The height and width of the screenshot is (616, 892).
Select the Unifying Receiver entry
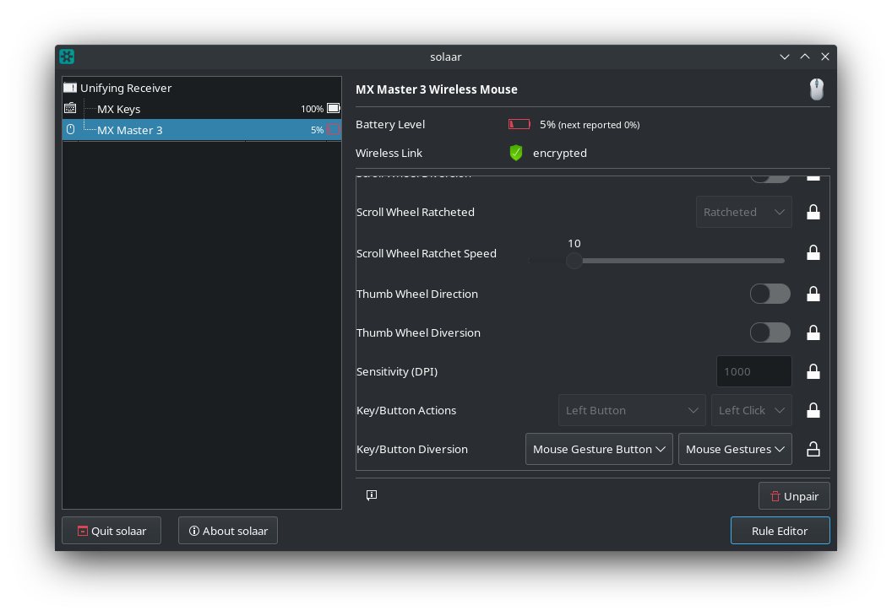coord(126,87)
